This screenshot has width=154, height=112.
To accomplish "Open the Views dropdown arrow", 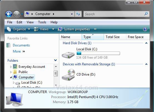I will coord(53,29).
